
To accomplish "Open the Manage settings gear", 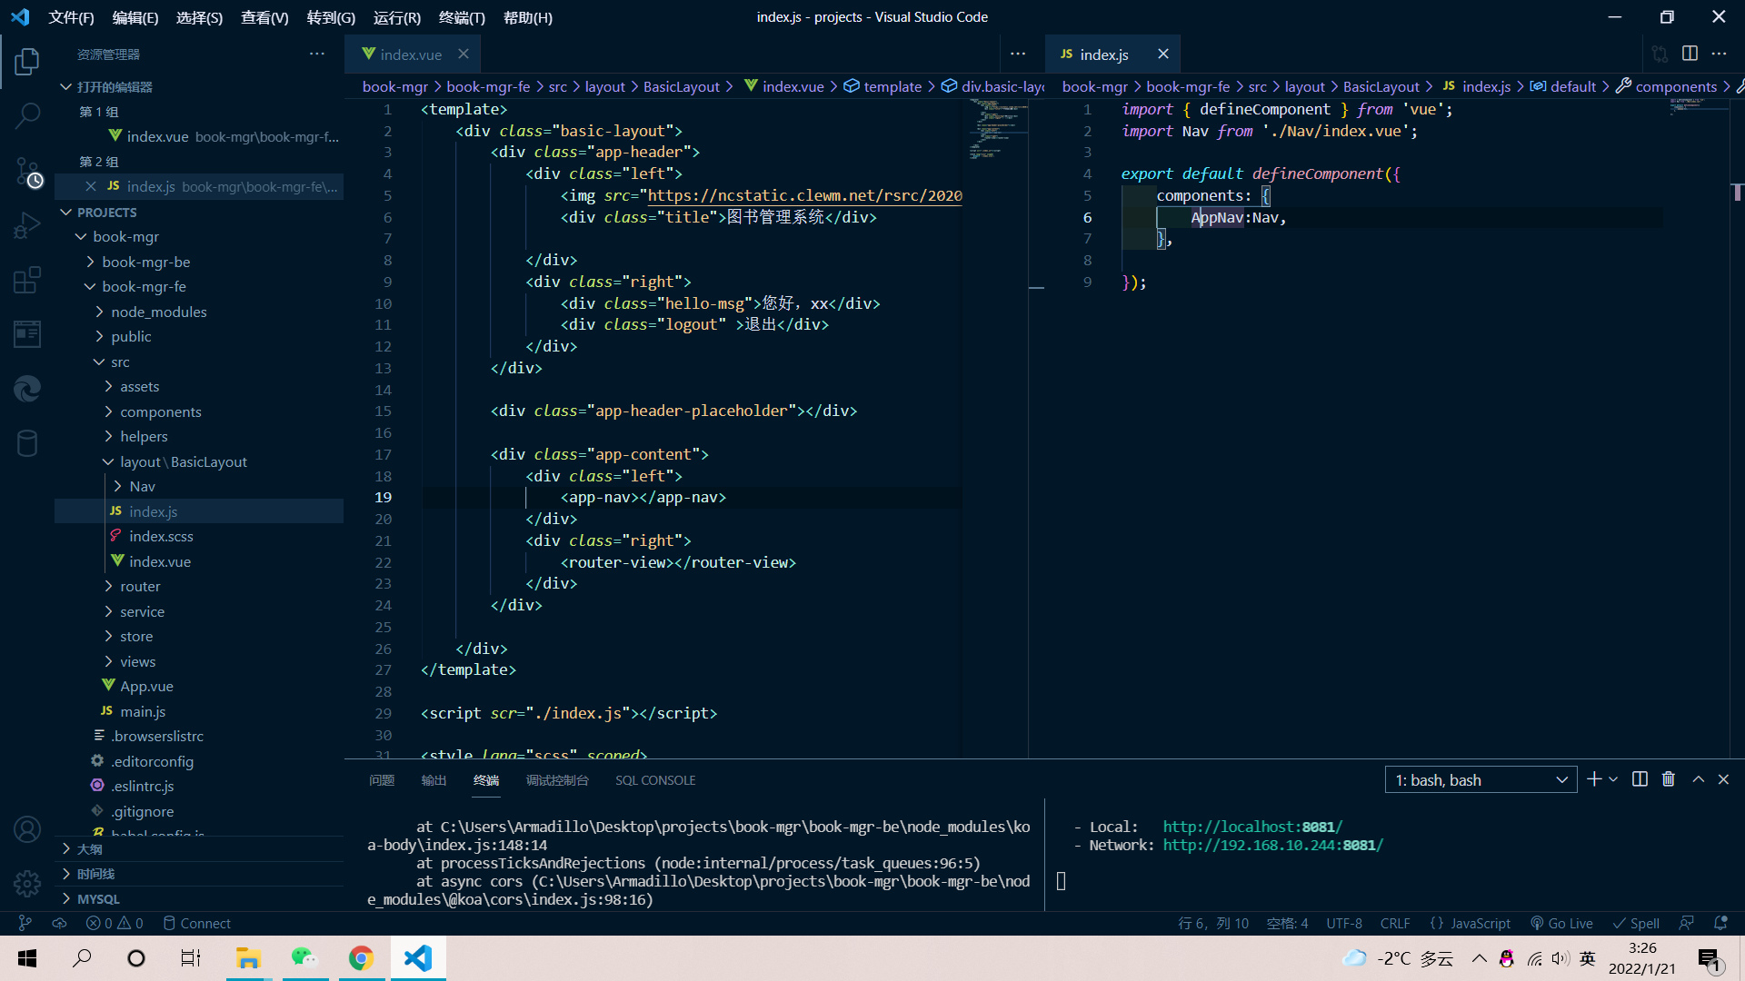I will click(27, 882).
